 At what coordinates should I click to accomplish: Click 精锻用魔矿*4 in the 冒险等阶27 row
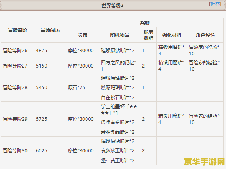click(171, 66)
